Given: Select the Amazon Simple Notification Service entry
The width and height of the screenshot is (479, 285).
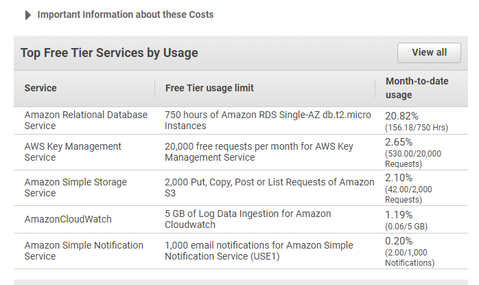Looking at the screenshot, I should click(x=84, y=251).
